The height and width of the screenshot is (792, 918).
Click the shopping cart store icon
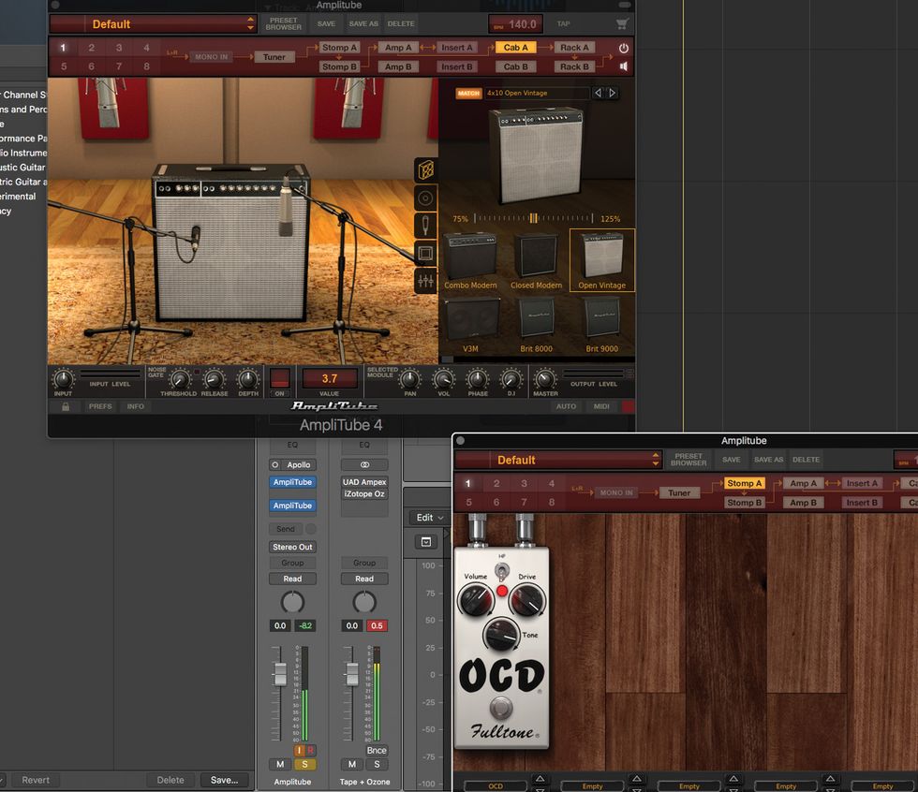click(x=622, y=24)
